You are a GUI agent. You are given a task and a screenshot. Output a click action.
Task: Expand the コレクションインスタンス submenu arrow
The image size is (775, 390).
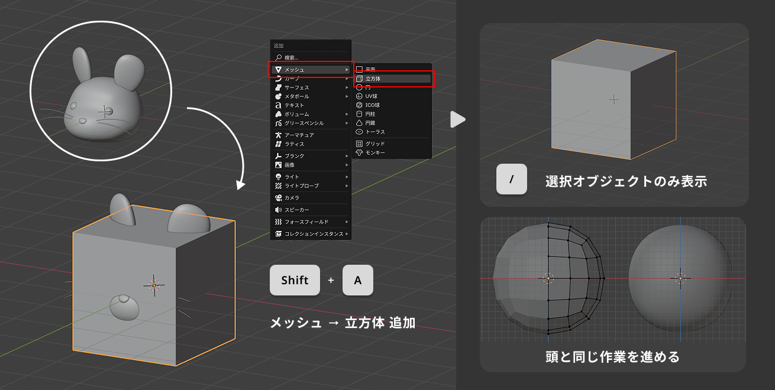tap(347, 234)
